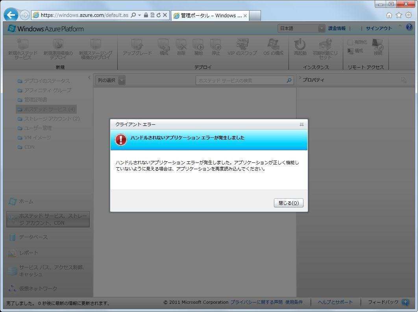Click the アップグレード ribbon icon

click(x=137, y=44)
